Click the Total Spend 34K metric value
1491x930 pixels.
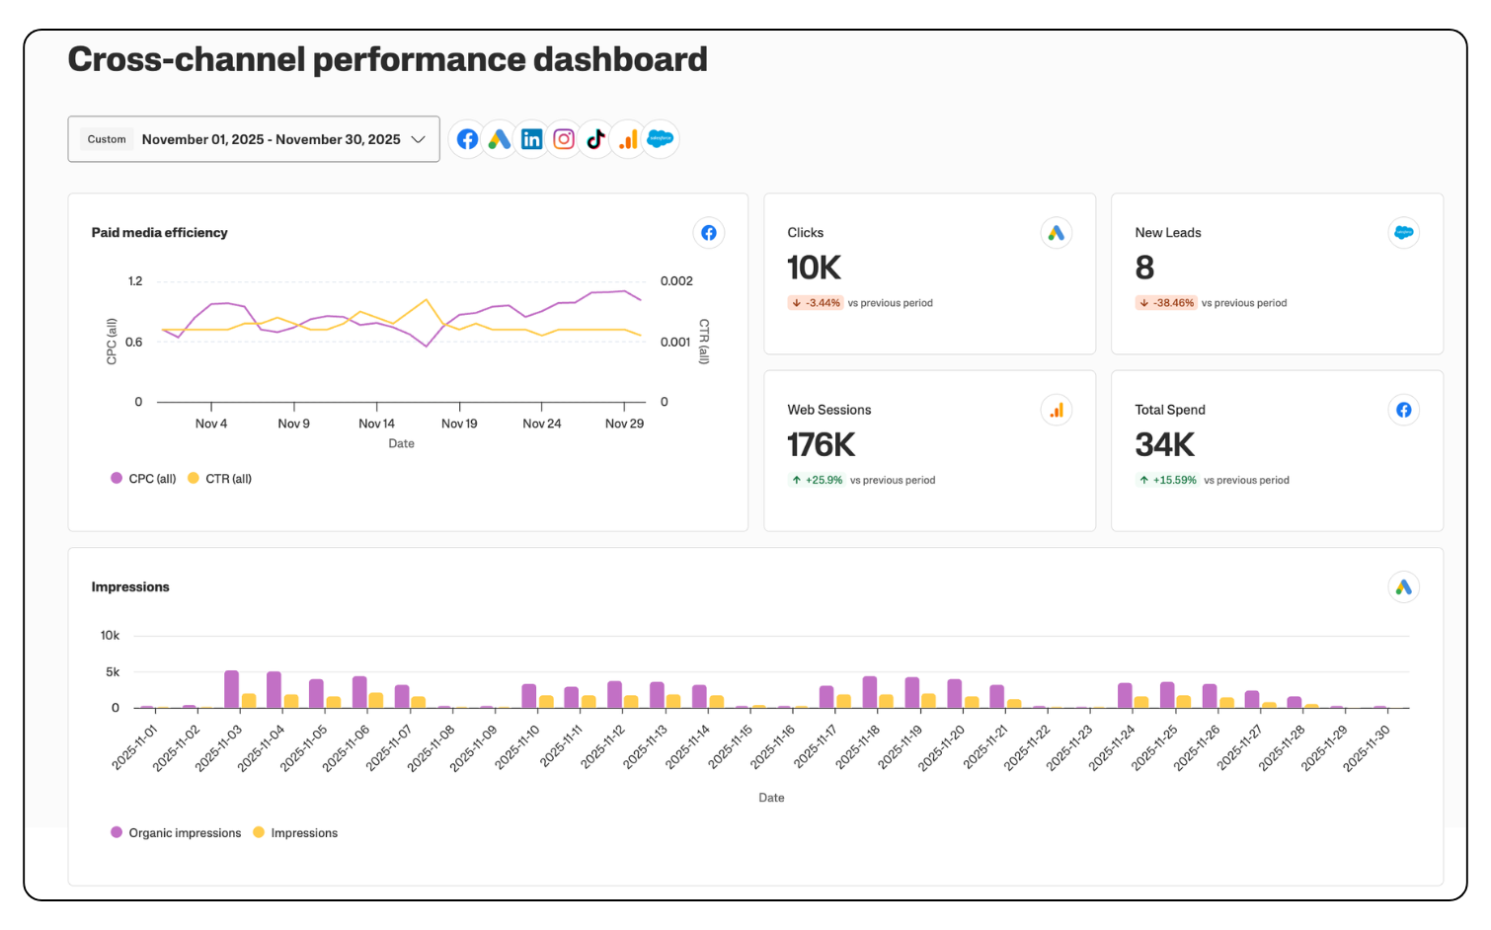coord(1164,445)
